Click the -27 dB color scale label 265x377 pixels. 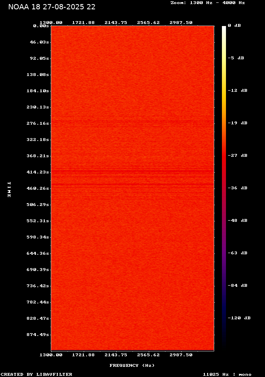pos(237,156)
